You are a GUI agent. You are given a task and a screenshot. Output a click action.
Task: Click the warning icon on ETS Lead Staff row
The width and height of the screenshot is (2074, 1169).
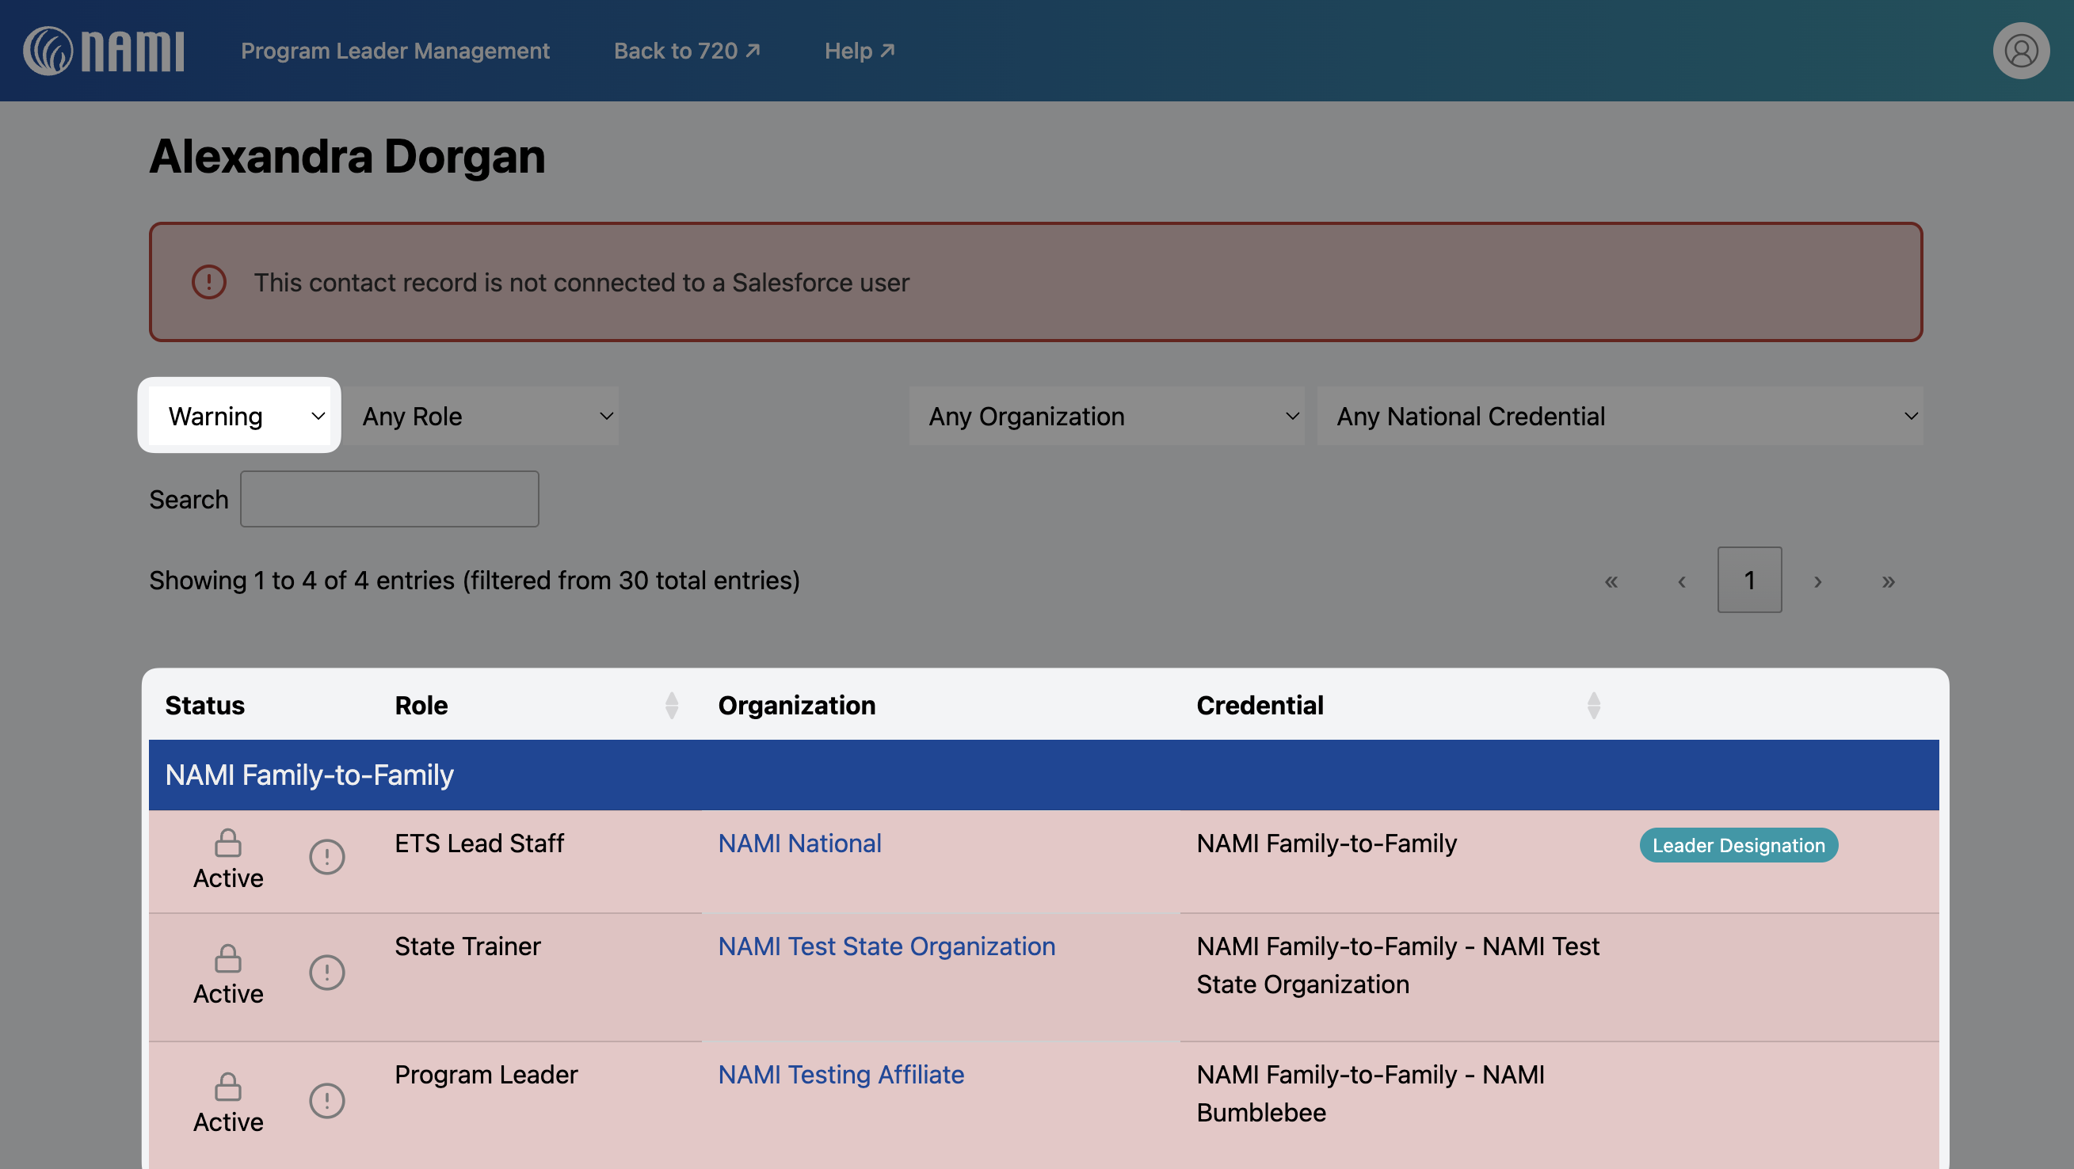point(327,857)
